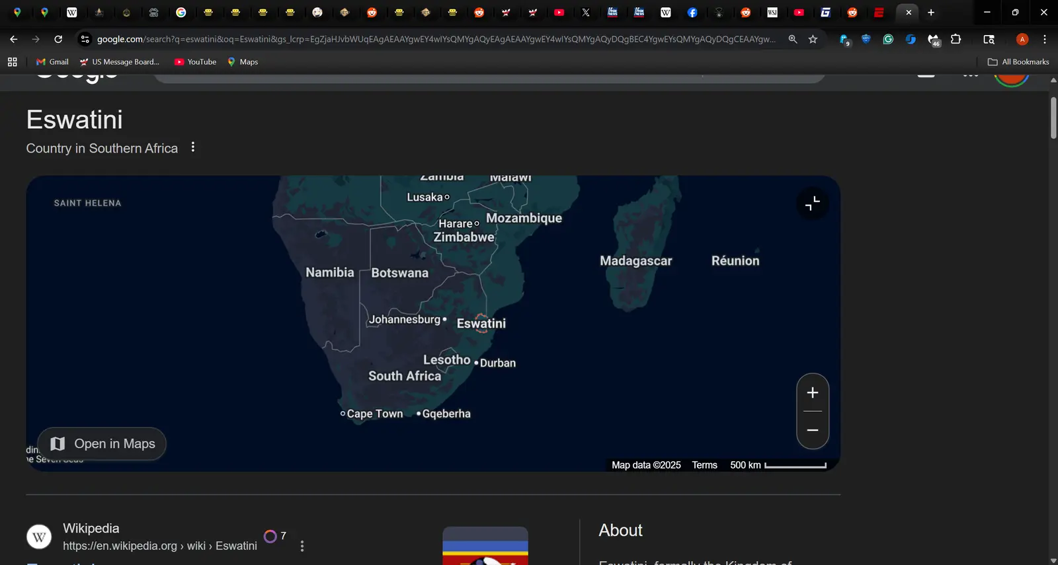This screenshot has height=565, width=1058.
Task: Click the Mozambique label on the map
Action: click(524, 218)
